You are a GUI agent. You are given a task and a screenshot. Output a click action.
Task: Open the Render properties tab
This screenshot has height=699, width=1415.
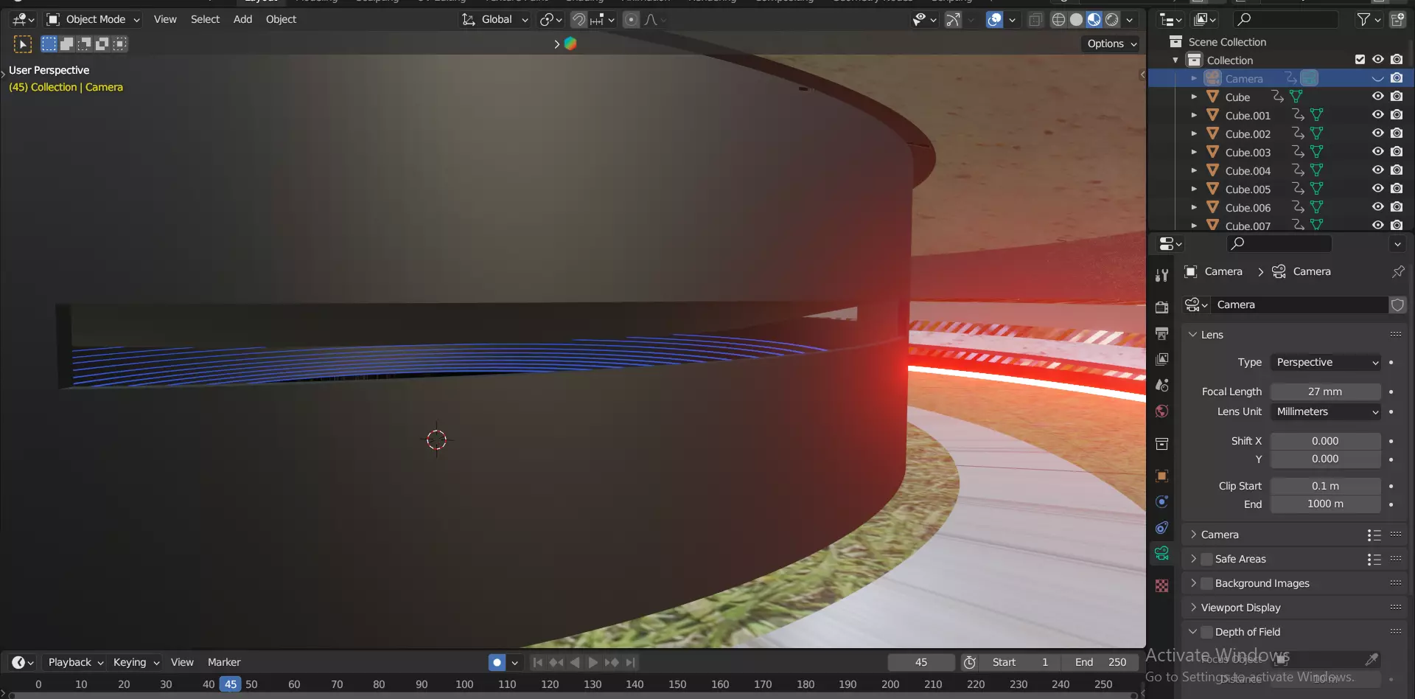(1162, 307)
